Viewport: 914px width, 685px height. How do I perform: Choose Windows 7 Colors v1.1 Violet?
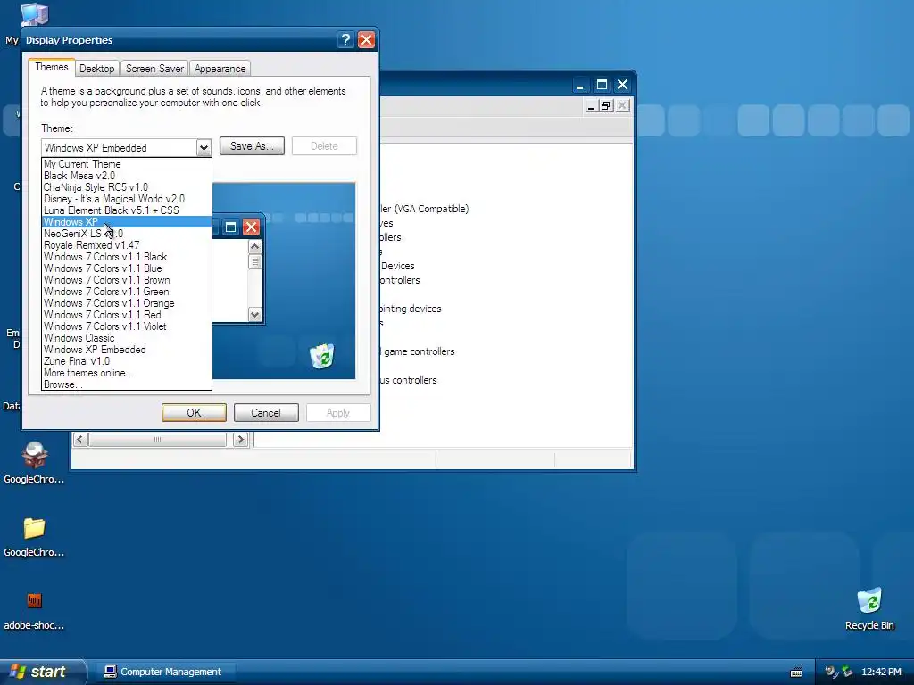[127, 326]
